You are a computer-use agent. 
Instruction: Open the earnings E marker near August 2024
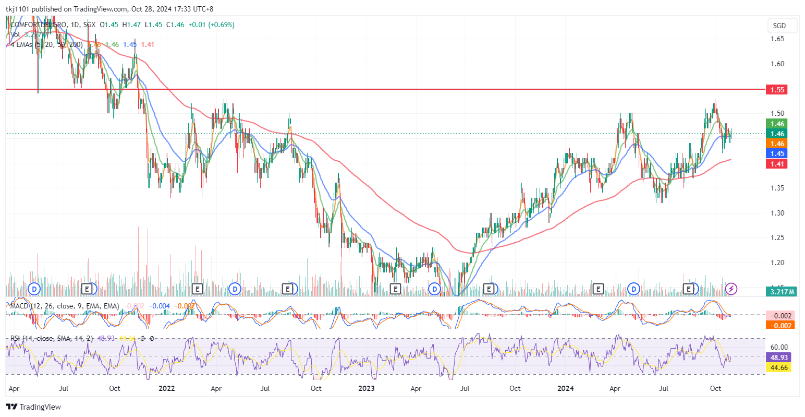tap(689, 289)
